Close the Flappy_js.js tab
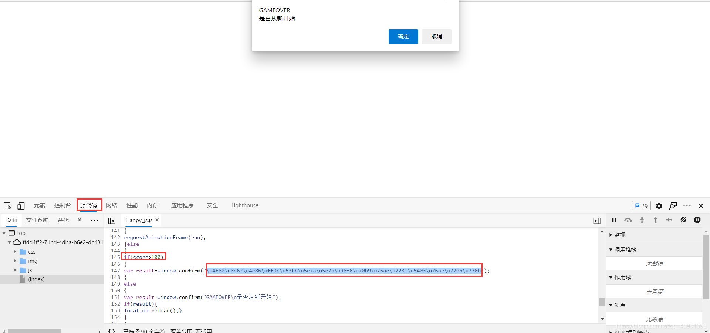The width and height of the screenshot is (710, 333). (157, 220)
